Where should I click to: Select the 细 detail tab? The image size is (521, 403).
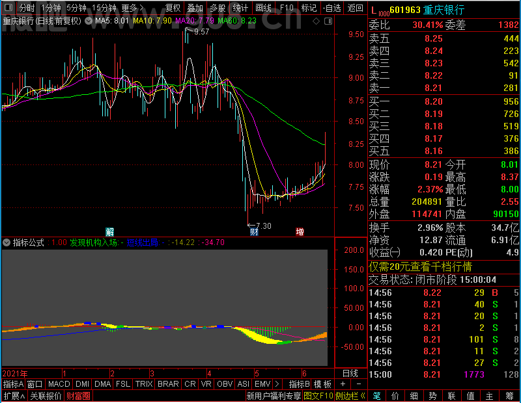414,396
